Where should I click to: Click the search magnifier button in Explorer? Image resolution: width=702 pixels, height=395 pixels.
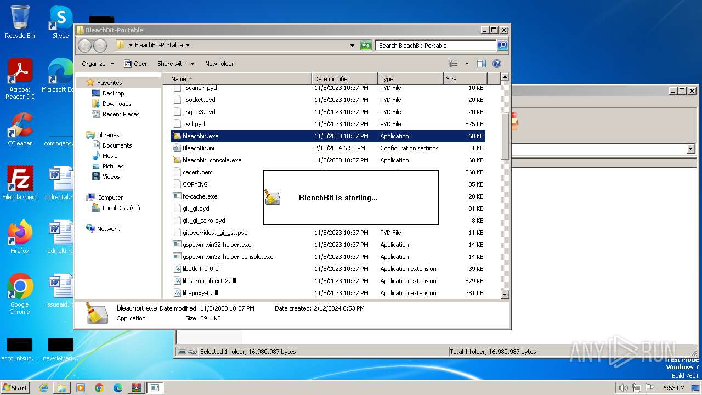502,46
